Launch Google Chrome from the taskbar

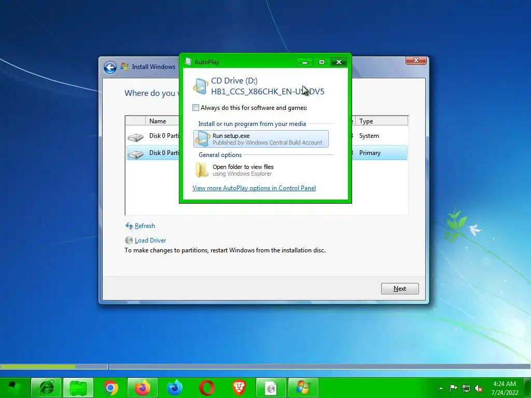tap(110, 388)
